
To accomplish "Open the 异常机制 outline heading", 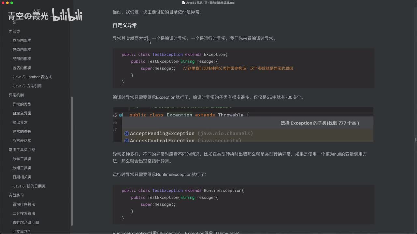I will [16, 95].
